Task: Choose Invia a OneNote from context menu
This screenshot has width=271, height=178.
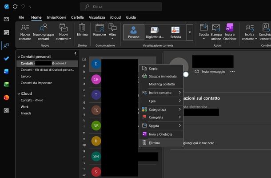Action: click(161, 134)
